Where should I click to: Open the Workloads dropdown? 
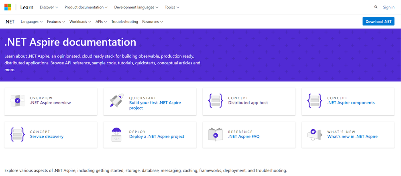click(80, 22)
